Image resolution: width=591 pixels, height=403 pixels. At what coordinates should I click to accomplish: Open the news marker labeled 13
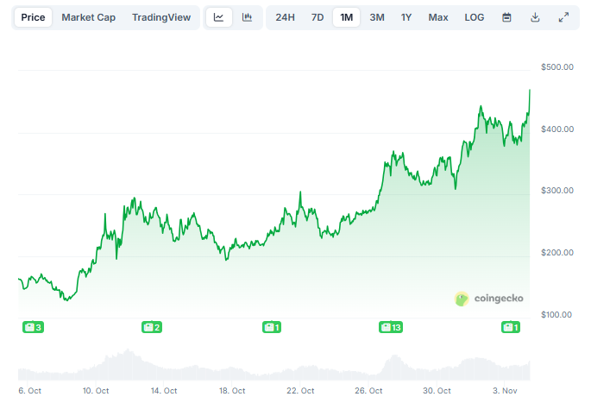[x=392, y=327]
